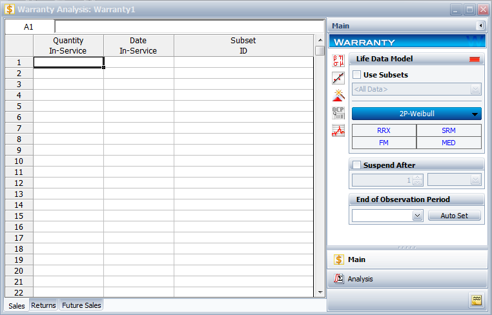
Task: Open the Plot icon in Main panel
Action: 338,78
